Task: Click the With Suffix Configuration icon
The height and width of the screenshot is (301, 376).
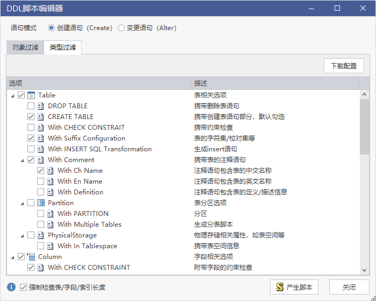Action: (41, 138)
